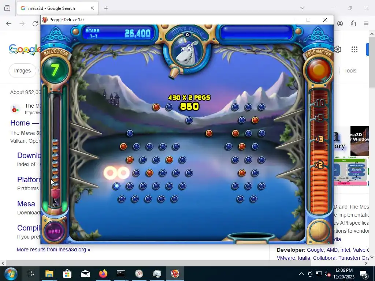Open the Windows Start menu
The image size is (375, 281).
point(11,274)
